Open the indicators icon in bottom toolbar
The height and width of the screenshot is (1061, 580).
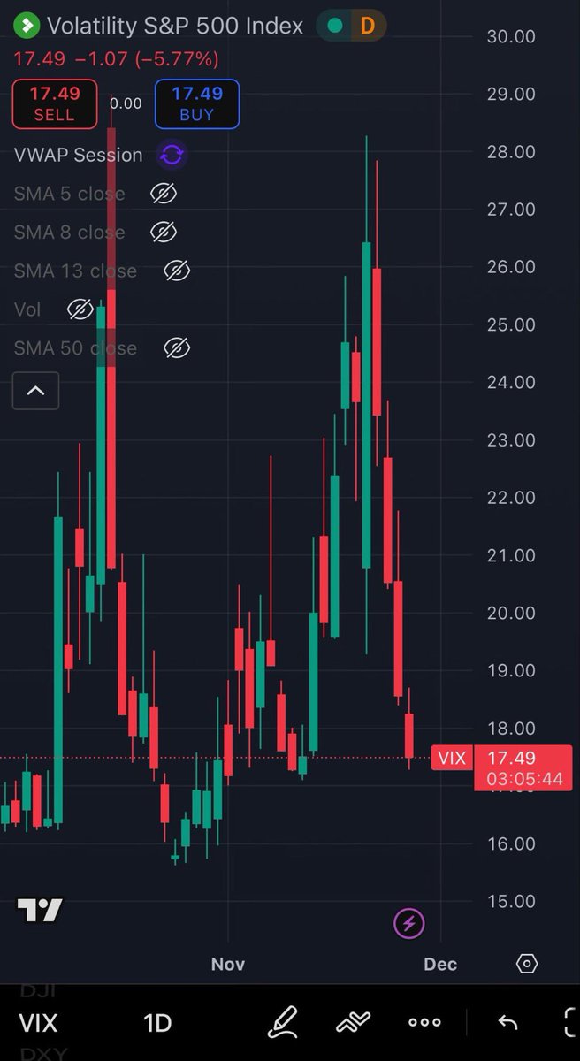pyautogui.click(x=353, y=1023)
